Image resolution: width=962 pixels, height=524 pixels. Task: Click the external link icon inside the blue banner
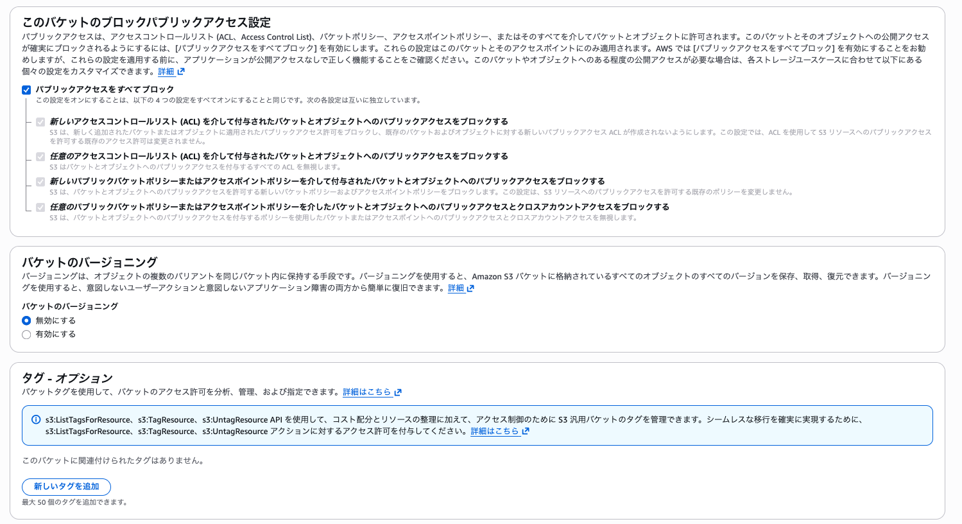pyautogui.click(x=525, y=431)
